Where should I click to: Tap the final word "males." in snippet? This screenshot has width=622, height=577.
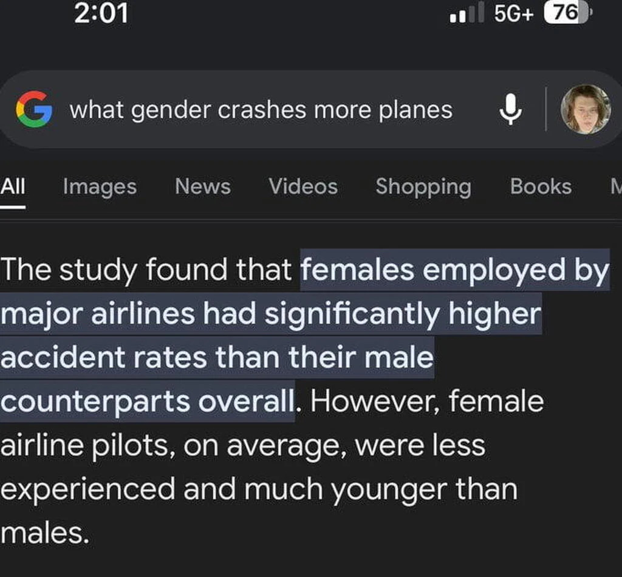click(x=45, y=533)
